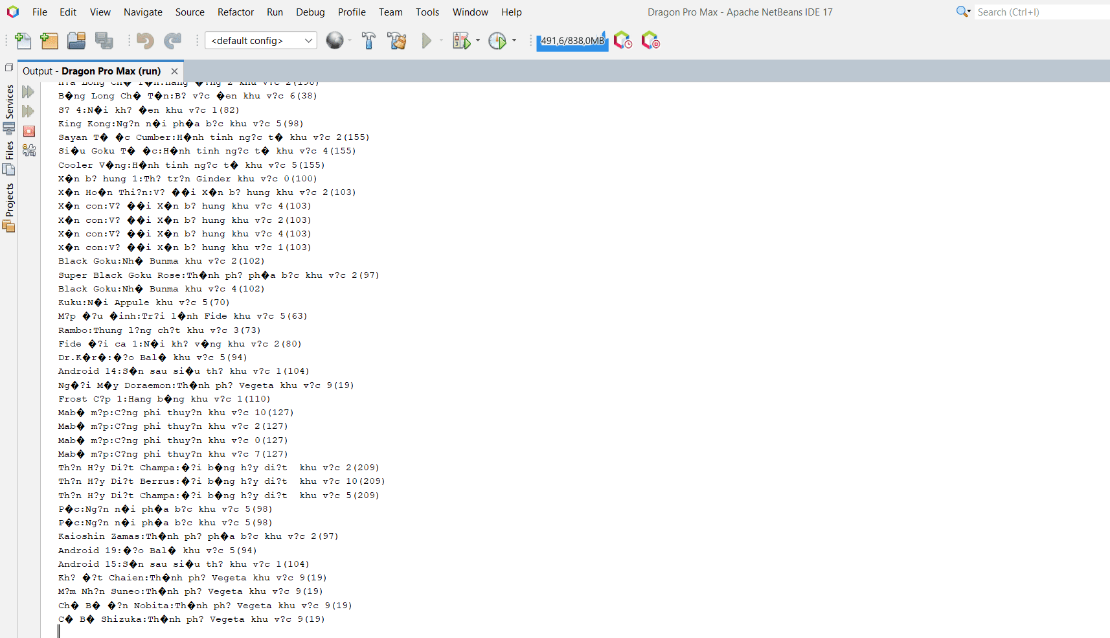The image size is (1110, 638).
Task: Close the Output Dragon Pro Max tab
Action: tap(174, 71)
